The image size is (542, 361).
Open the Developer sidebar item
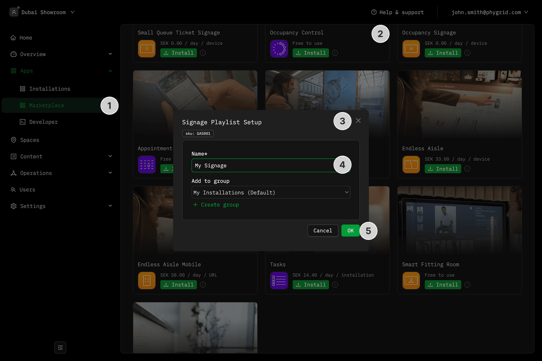43,122
